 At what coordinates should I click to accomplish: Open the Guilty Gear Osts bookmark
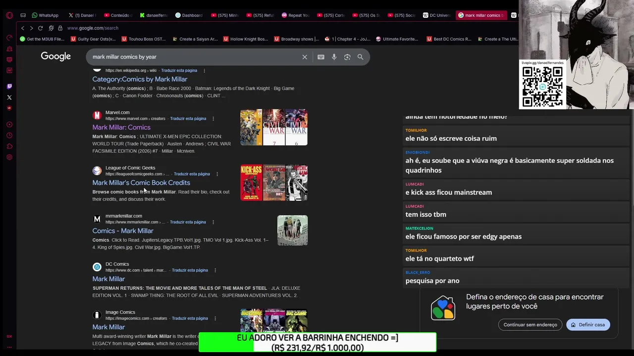pyautogui.click(x=93, y=39)
